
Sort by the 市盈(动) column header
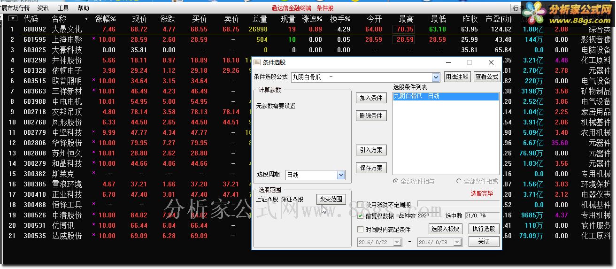499,19
